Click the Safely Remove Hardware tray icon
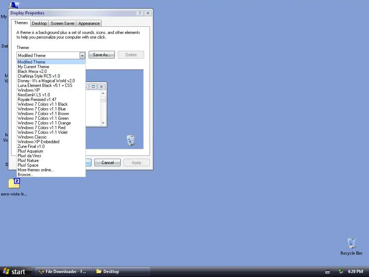The width and height of the screenshot is (369, 277). (341, 272)
